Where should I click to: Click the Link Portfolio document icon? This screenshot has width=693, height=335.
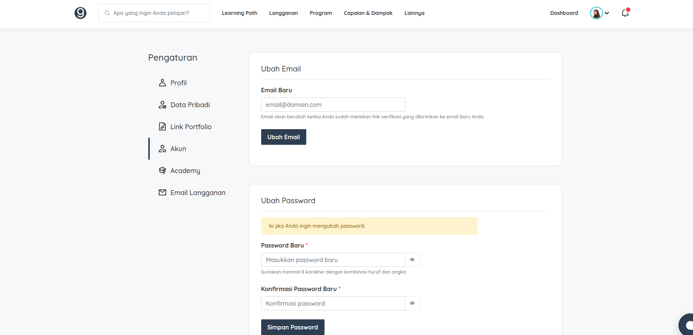coord(162,127)
